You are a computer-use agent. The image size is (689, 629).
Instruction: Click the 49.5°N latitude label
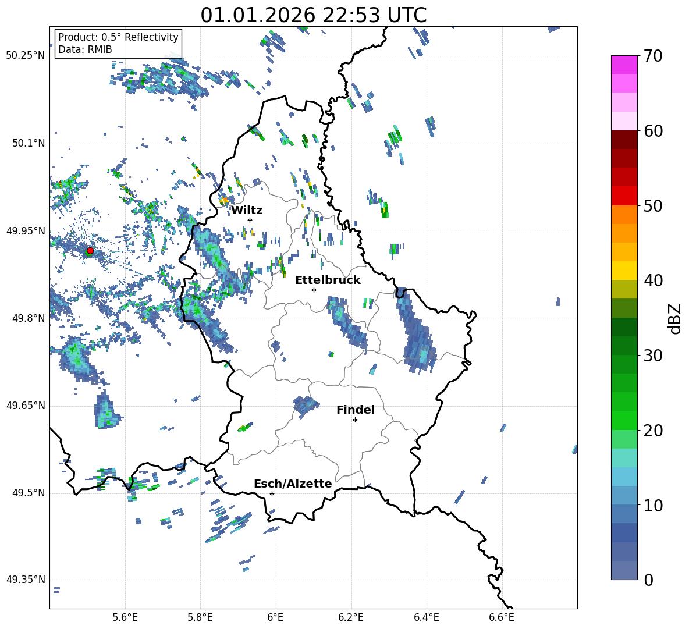pos(29,492)
